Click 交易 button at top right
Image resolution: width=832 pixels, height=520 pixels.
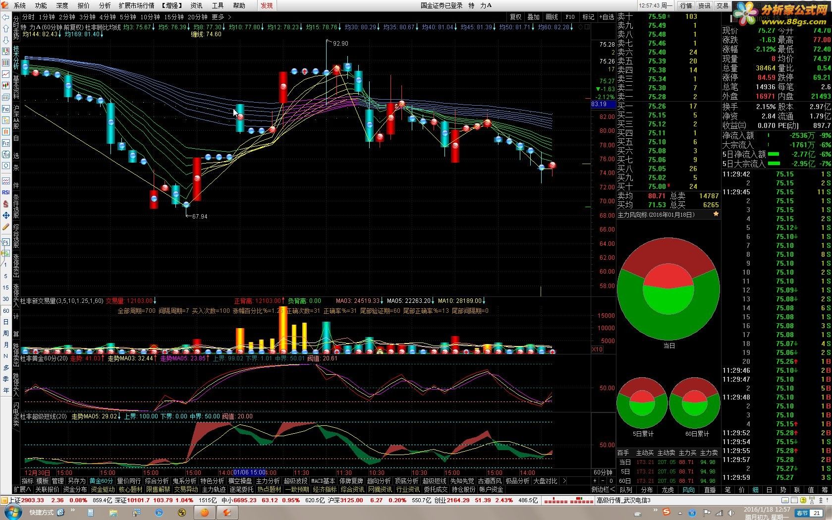(722, 5)
